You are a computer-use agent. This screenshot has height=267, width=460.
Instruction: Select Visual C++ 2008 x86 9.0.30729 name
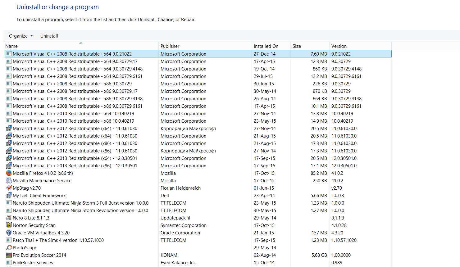(x=72, y=84)
